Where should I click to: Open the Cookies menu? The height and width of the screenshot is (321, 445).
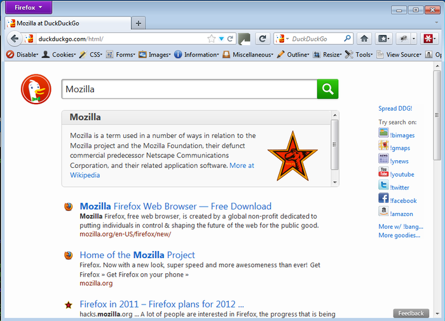[58, 55]
